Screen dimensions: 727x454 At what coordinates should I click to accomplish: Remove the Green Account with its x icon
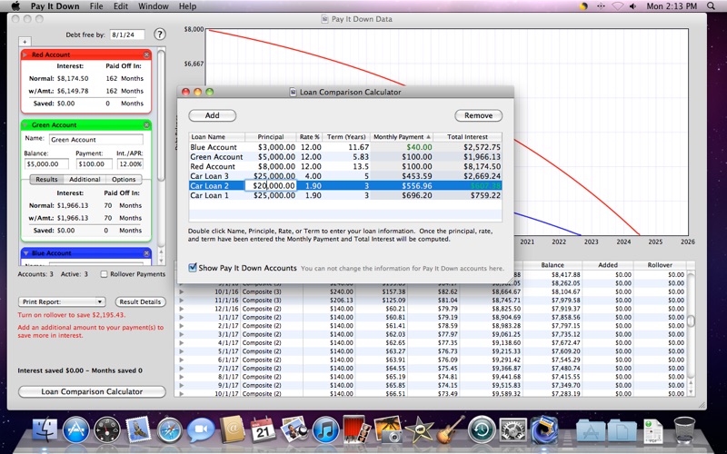[146, 125]
